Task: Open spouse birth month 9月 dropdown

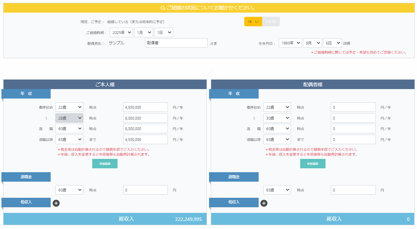Action: pos(312,43)
